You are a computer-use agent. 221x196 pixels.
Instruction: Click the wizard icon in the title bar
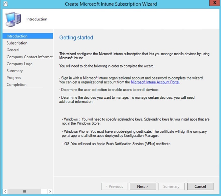(5, 4)
